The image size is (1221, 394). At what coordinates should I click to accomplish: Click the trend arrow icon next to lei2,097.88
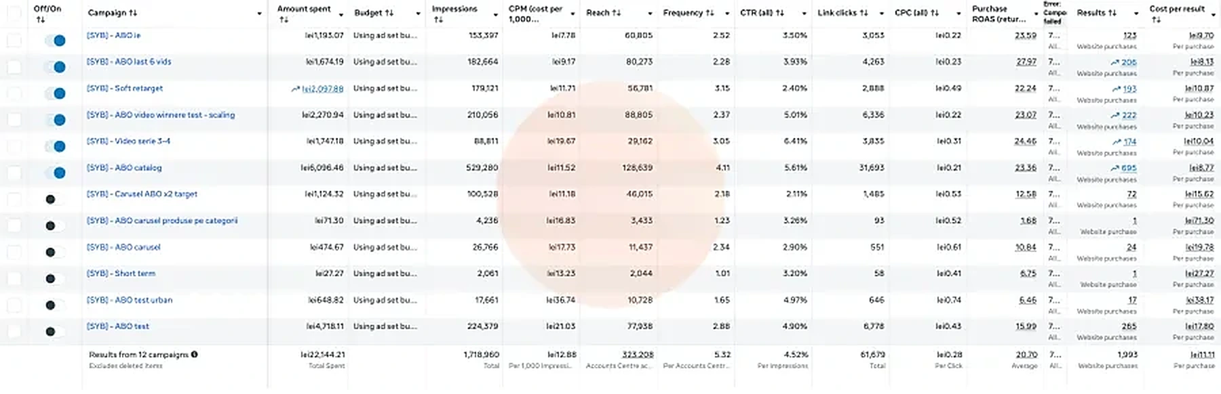coord(296,89)
